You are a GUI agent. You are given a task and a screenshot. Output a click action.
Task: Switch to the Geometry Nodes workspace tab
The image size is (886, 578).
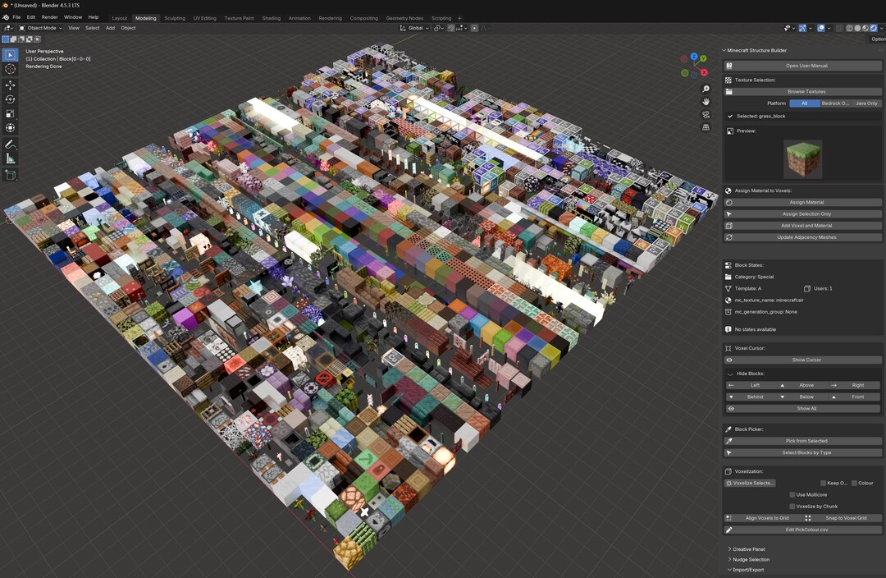(404, 18)
